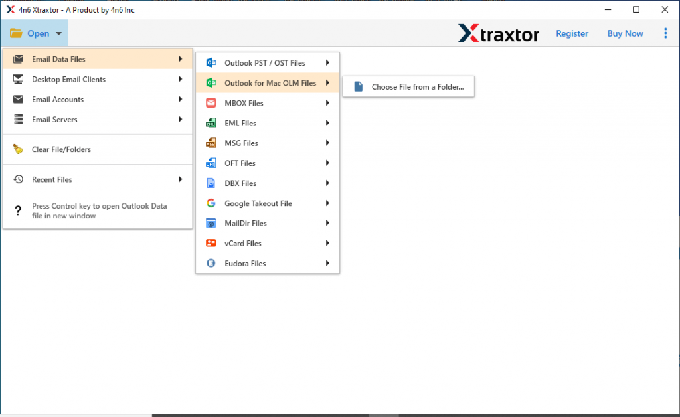
Task: Select the DBX Files icon
Action: pyautogui.click(x=212, y=183)
